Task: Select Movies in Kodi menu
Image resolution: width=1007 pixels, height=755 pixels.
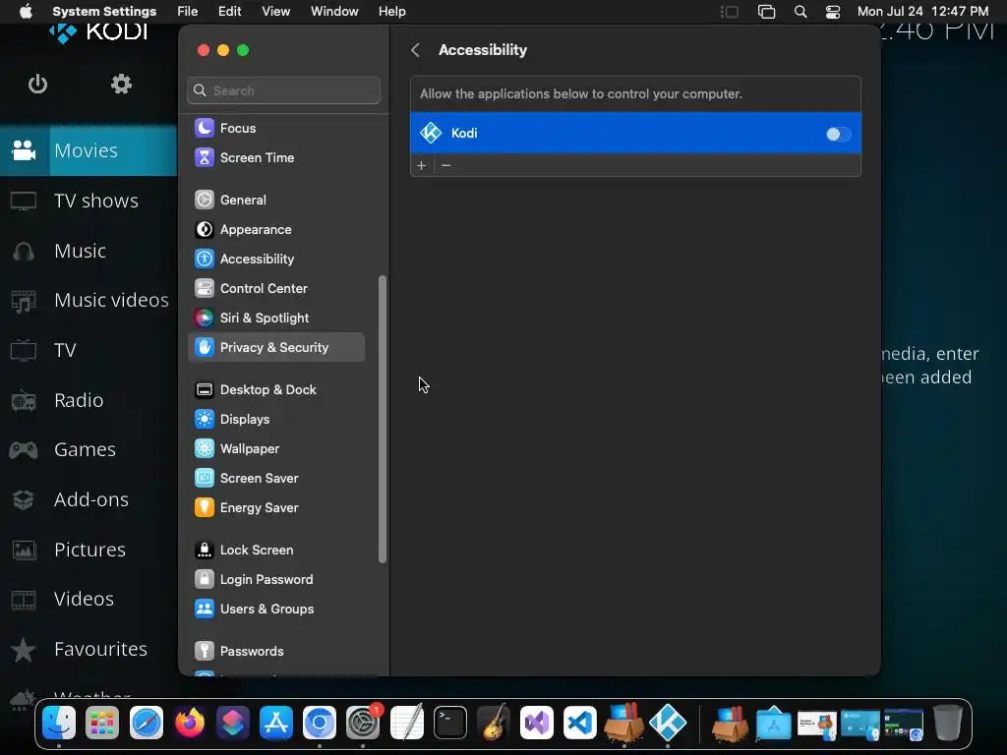Action: 89,150
